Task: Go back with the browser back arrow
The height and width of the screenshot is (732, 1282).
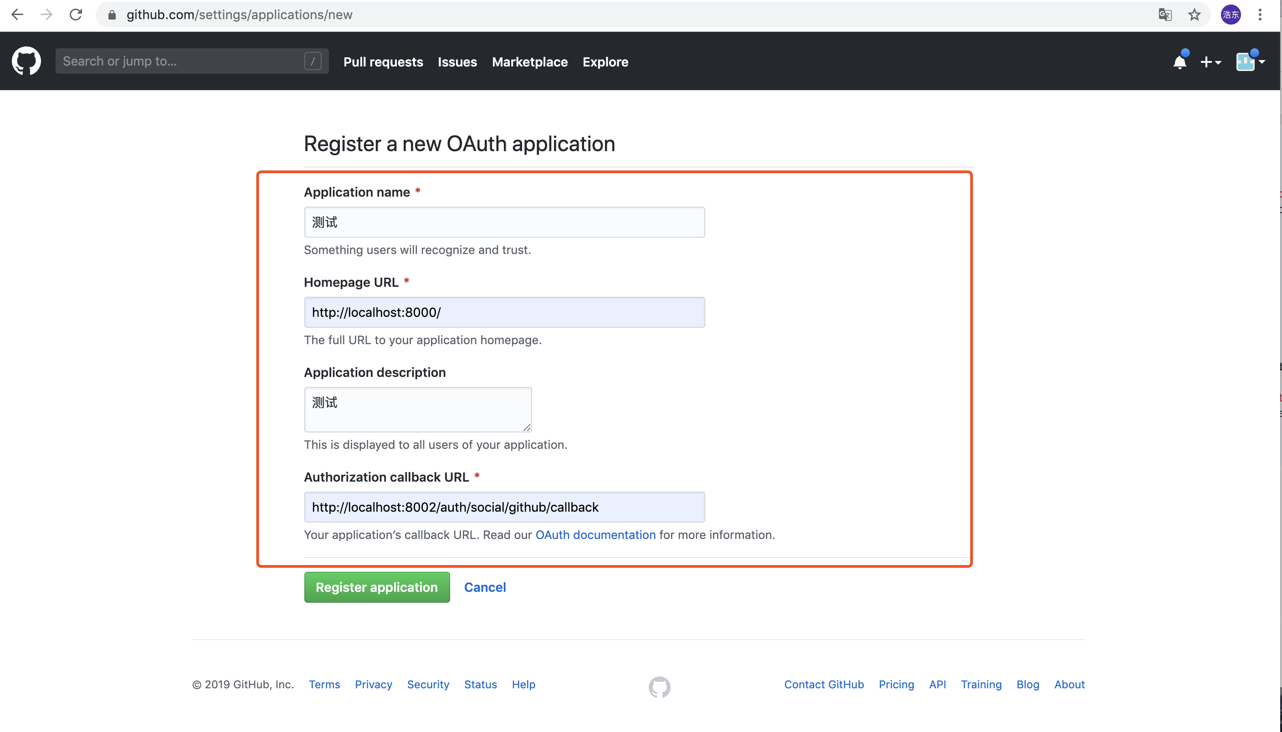Action: tap(17, 15)
